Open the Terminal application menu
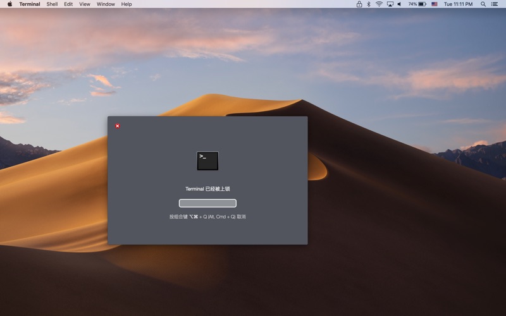Viewport: 506px width, 316px height. 30,4
